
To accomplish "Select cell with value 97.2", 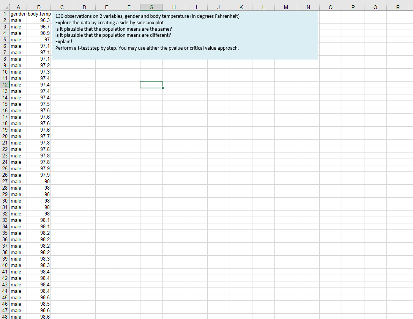I will click(x=39, y=65).
